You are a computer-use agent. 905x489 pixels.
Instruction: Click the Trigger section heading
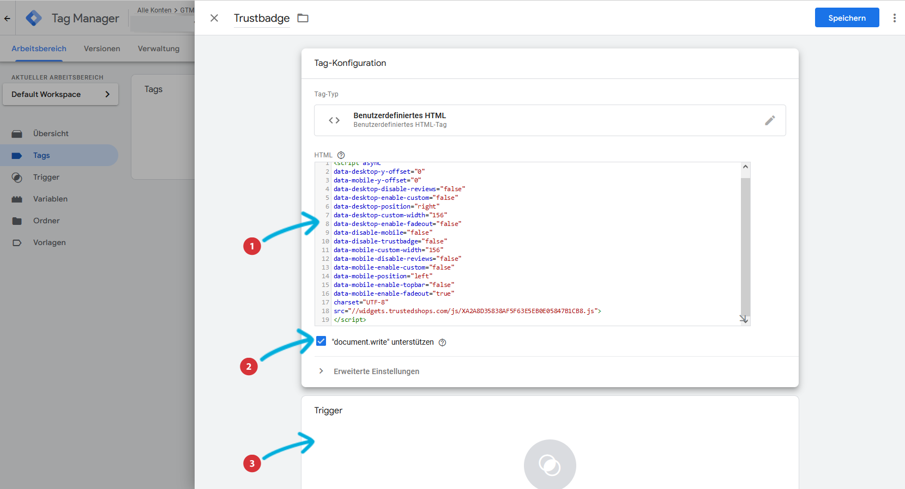[x=328, y=411]
